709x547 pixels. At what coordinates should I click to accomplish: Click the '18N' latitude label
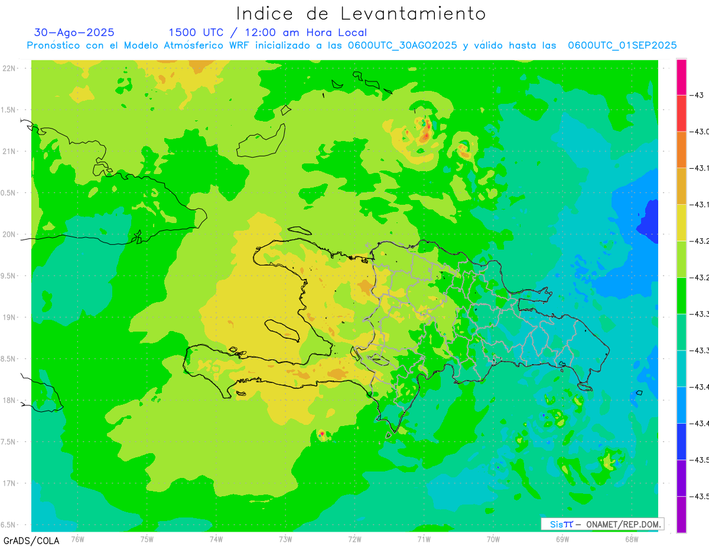(x=9, y=401)
